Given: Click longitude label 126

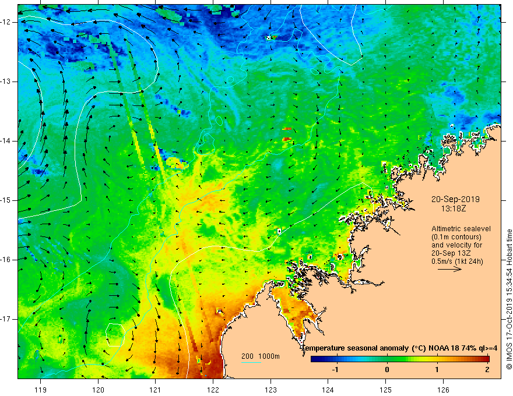Looking at the screenshot, I should coord(443,390).
